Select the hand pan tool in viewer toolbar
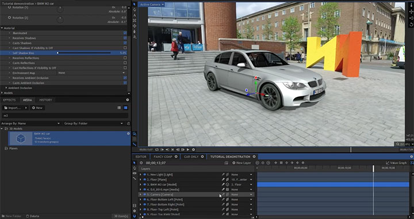The image size is (414, 219). (x=135, y=10)
